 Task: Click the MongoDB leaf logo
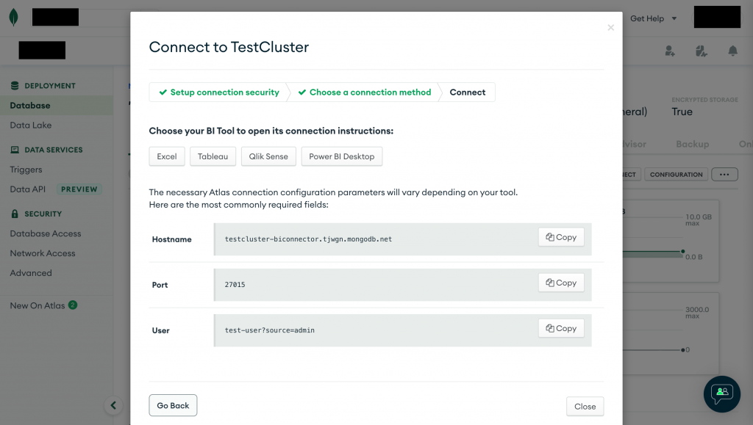pyautogui.click(x=14, y=17)
